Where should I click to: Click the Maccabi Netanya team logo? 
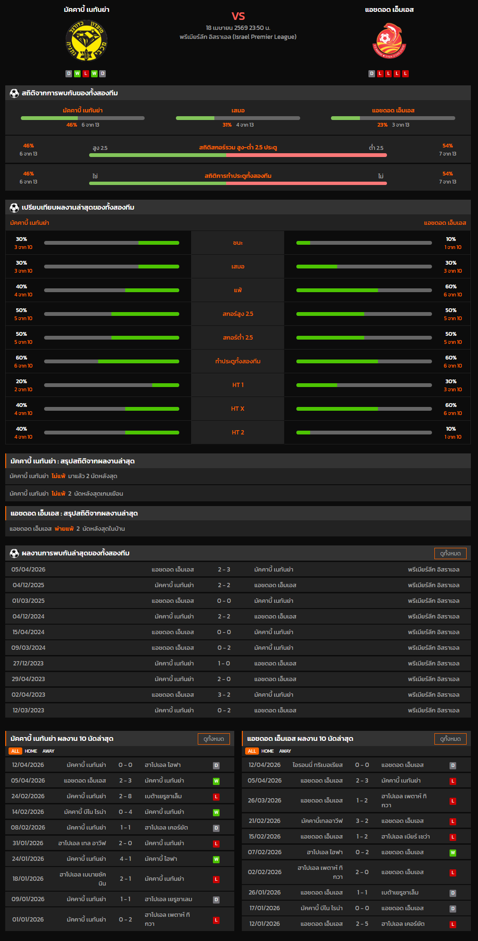click(x=86, y=41)
